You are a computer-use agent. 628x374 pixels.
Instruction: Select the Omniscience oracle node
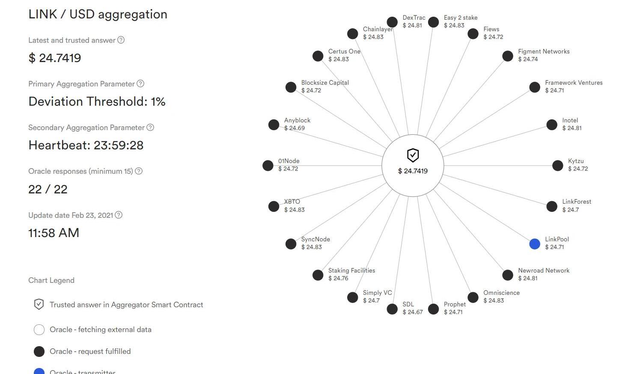(473, 297)
